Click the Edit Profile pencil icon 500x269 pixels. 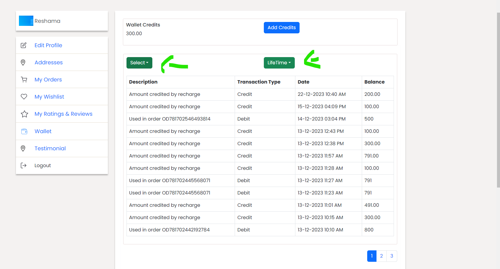coord(23,45)
